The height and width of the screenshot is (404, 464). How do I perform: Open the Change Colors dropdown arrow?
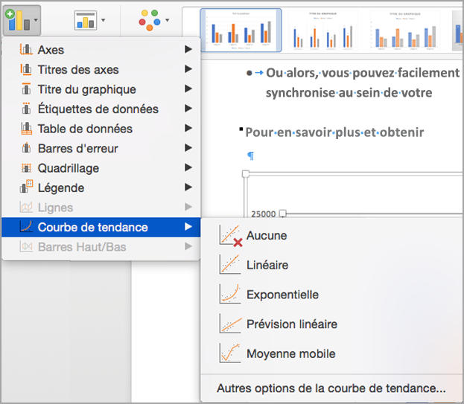tap(167, 20)
